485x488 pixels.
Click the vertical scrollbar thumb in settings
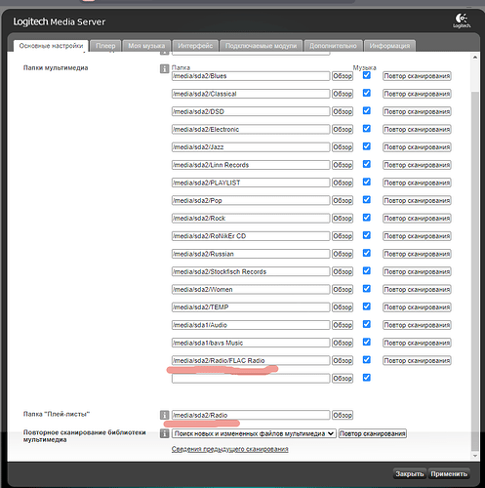[x=475, y=271]
